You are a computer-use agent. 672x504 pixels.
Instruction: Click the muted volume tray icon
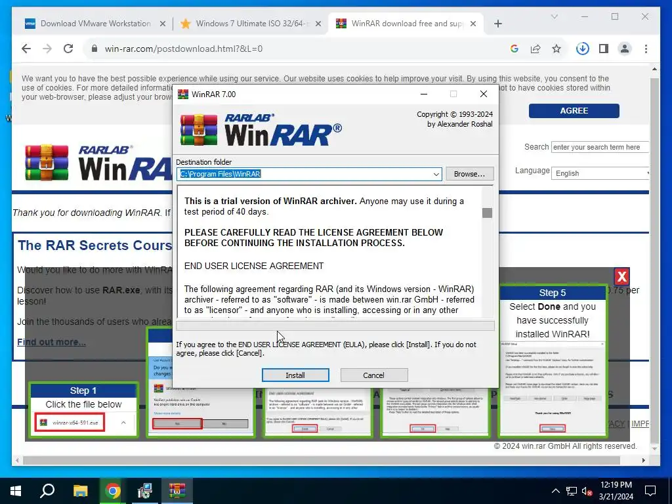[587, 491]
